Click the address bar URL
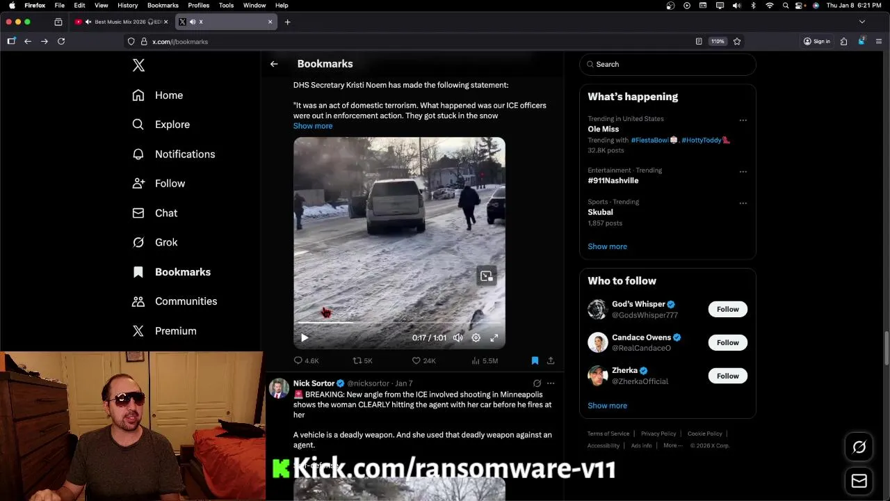 pyautogui.click(x=180, y=42)
